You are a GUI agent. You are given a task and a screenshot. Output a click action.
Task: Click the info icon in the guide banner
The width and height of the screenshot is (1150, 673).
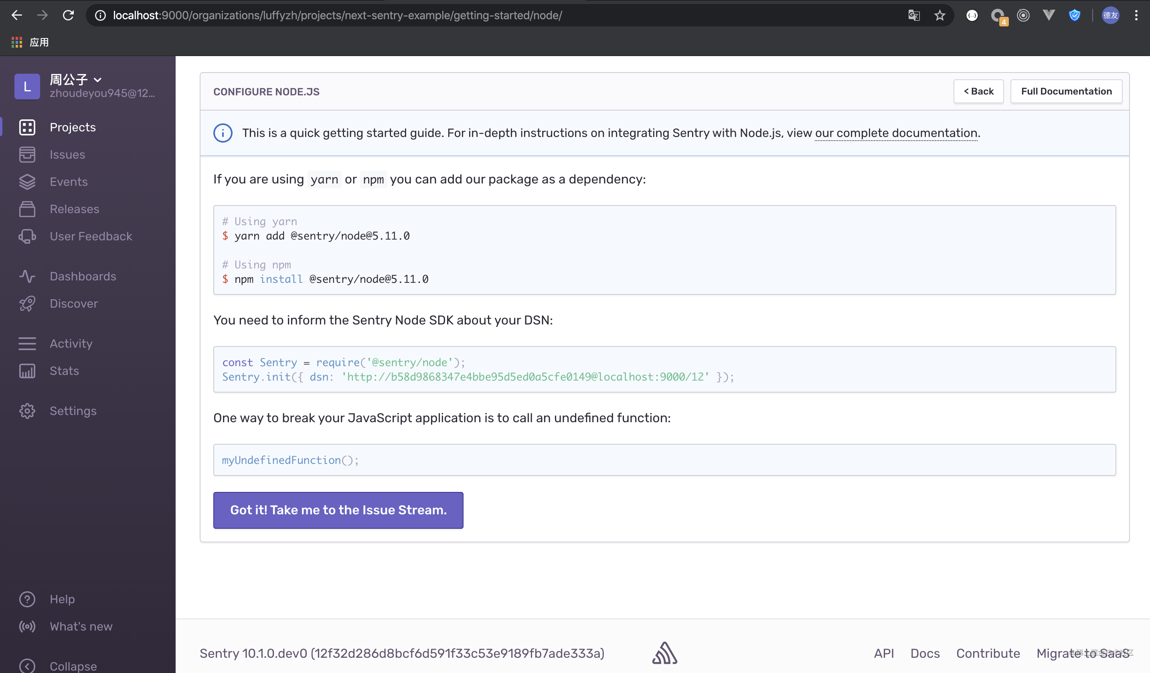222,133
